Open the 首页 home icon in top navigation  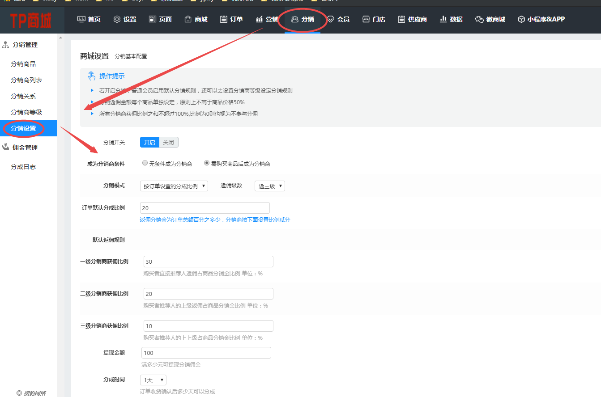82,19
